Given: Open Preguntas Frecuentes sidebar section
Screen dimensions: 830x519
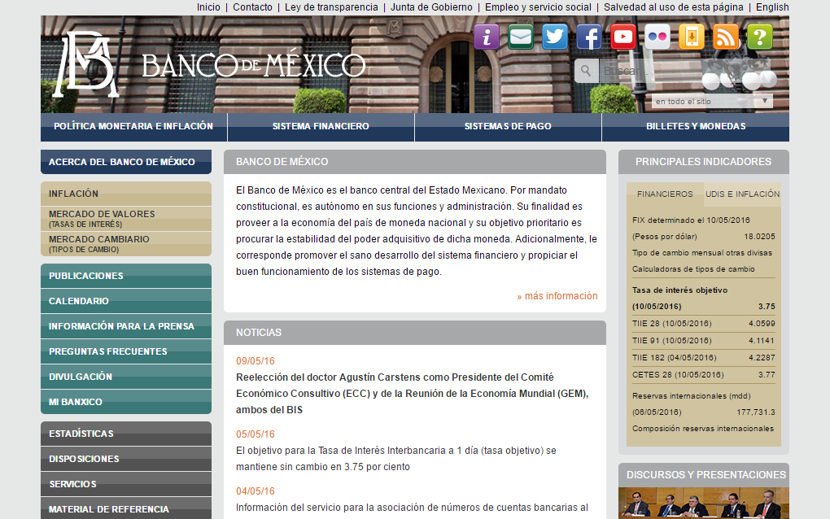Looking at the screenshot, I should tap(126, 351).
